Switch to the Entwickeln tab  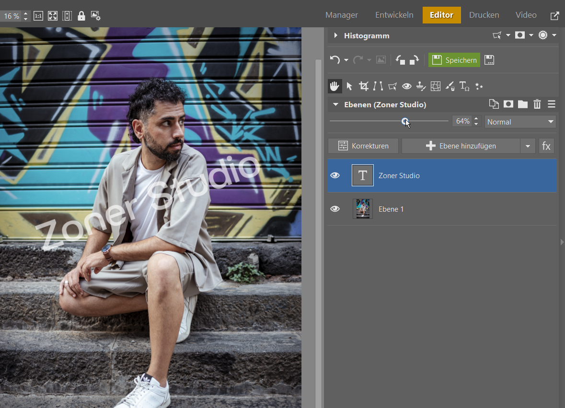(394, 15)
